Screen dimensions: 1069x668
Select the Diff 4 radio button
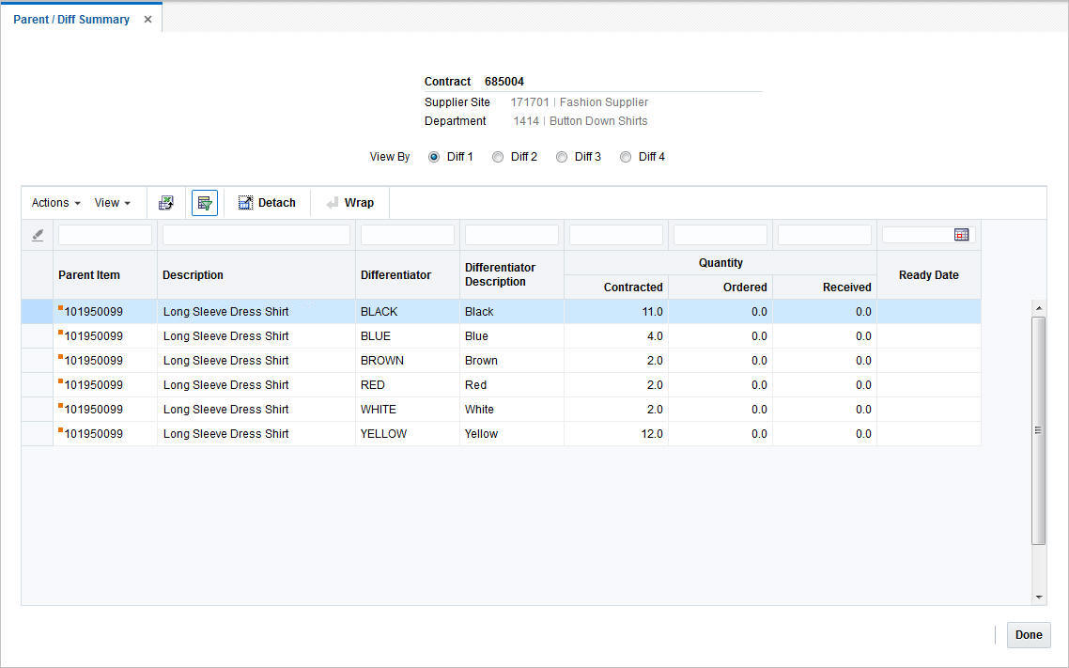coord(626,156)
